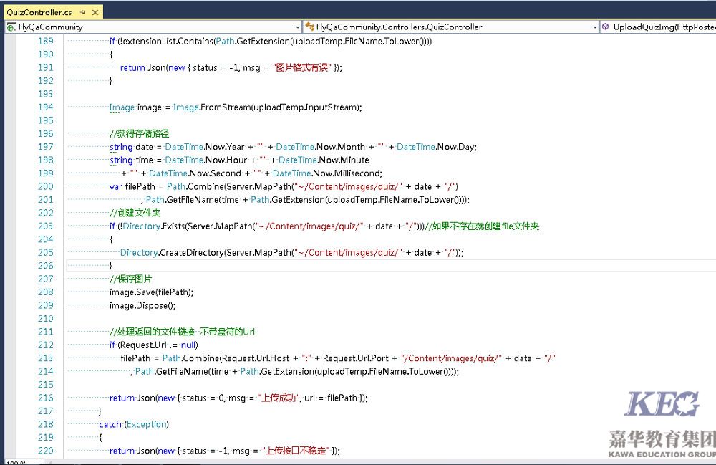The width and height of the screenshot is (716, 465).
Task: Click extensionList.Contains on line 189
Action: (x=167, y=41)
